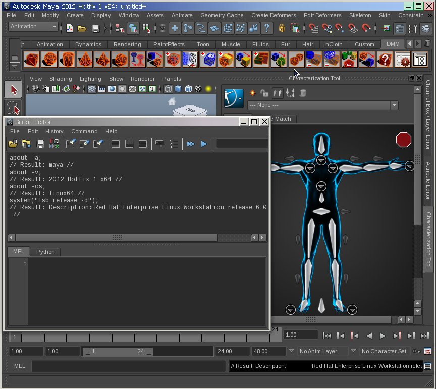
Task: Open the '--- None ---' character dropdown
Action: click(x=323, y=105)
